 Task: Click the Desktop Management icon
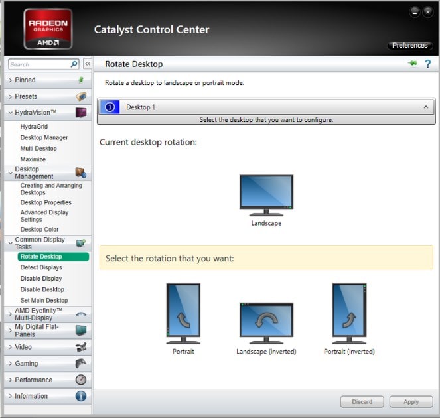coord(81,173)
